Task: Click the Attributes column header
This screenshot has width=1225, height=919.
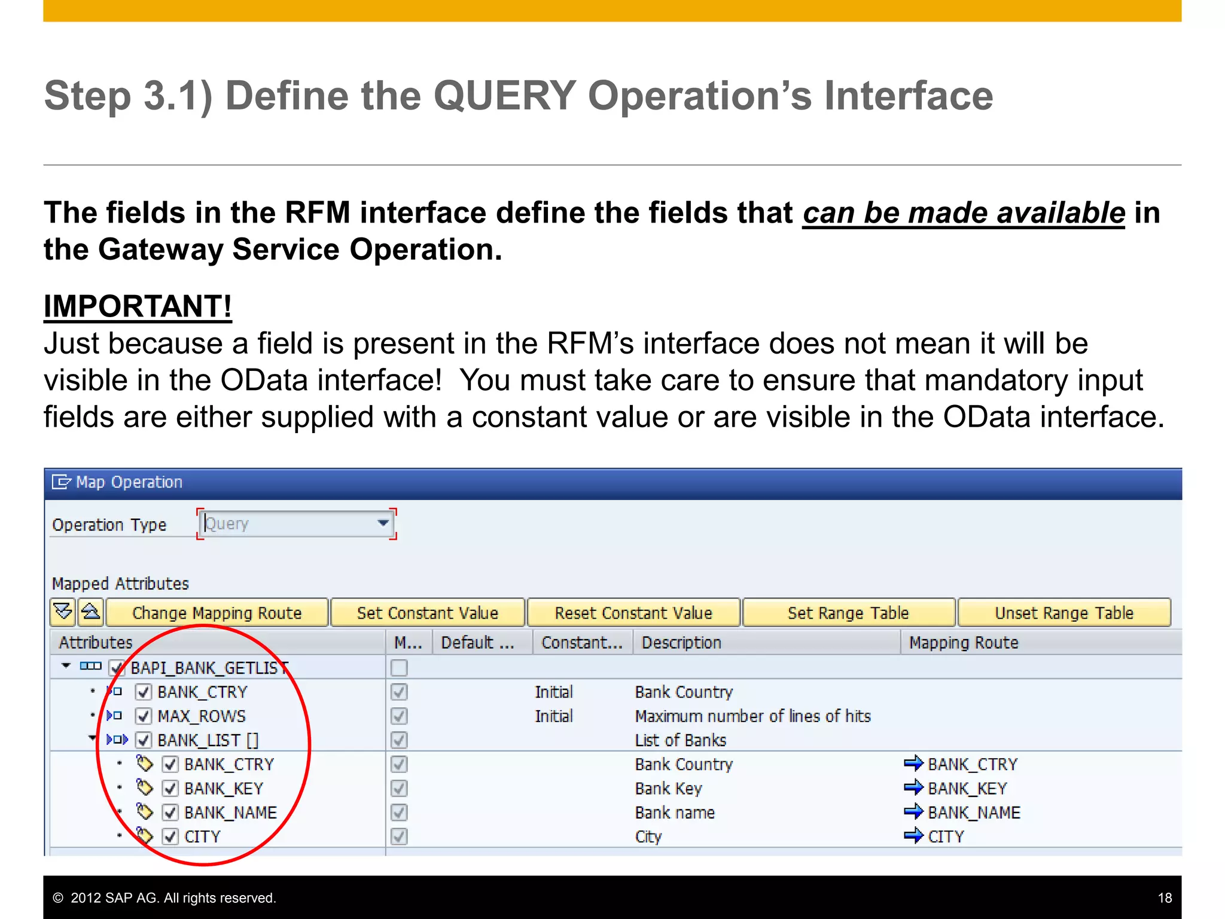Action: click(x=218, y=642)
